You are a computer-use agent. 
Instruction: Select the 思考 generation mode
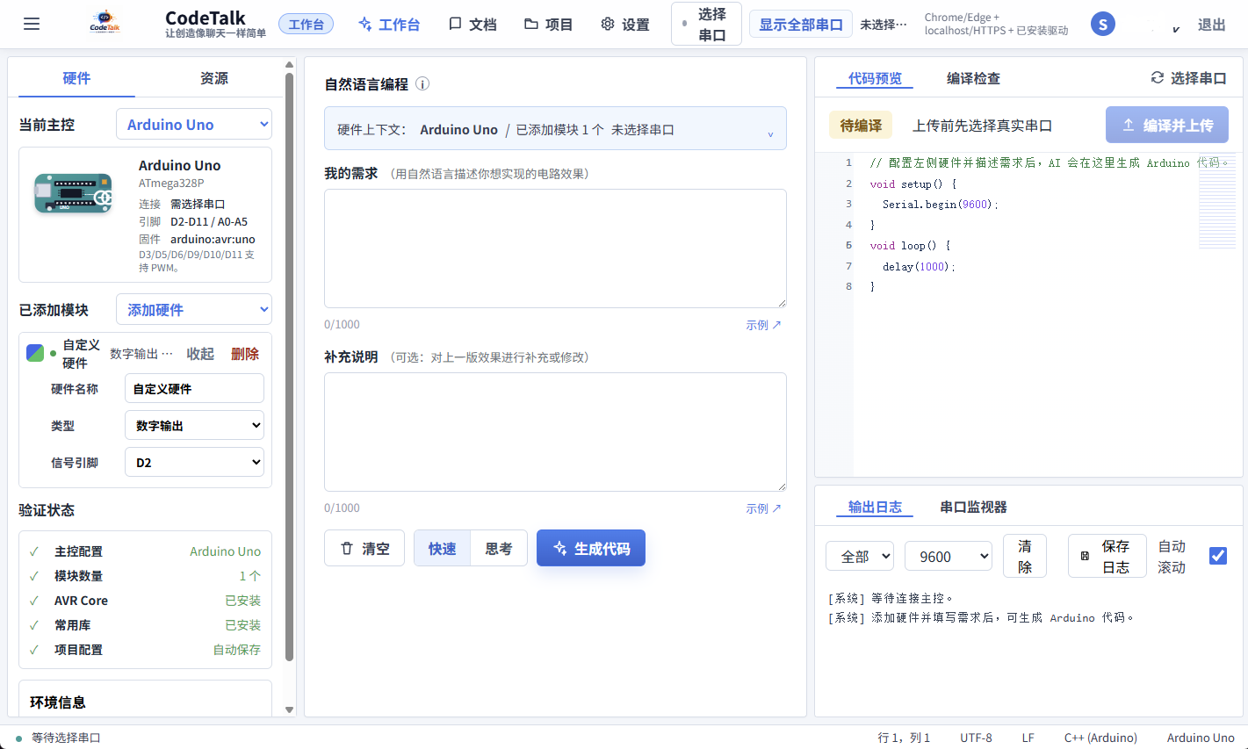(499, 549)
